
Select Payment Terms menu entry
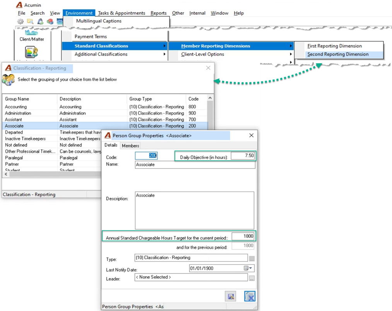point(90,36)
